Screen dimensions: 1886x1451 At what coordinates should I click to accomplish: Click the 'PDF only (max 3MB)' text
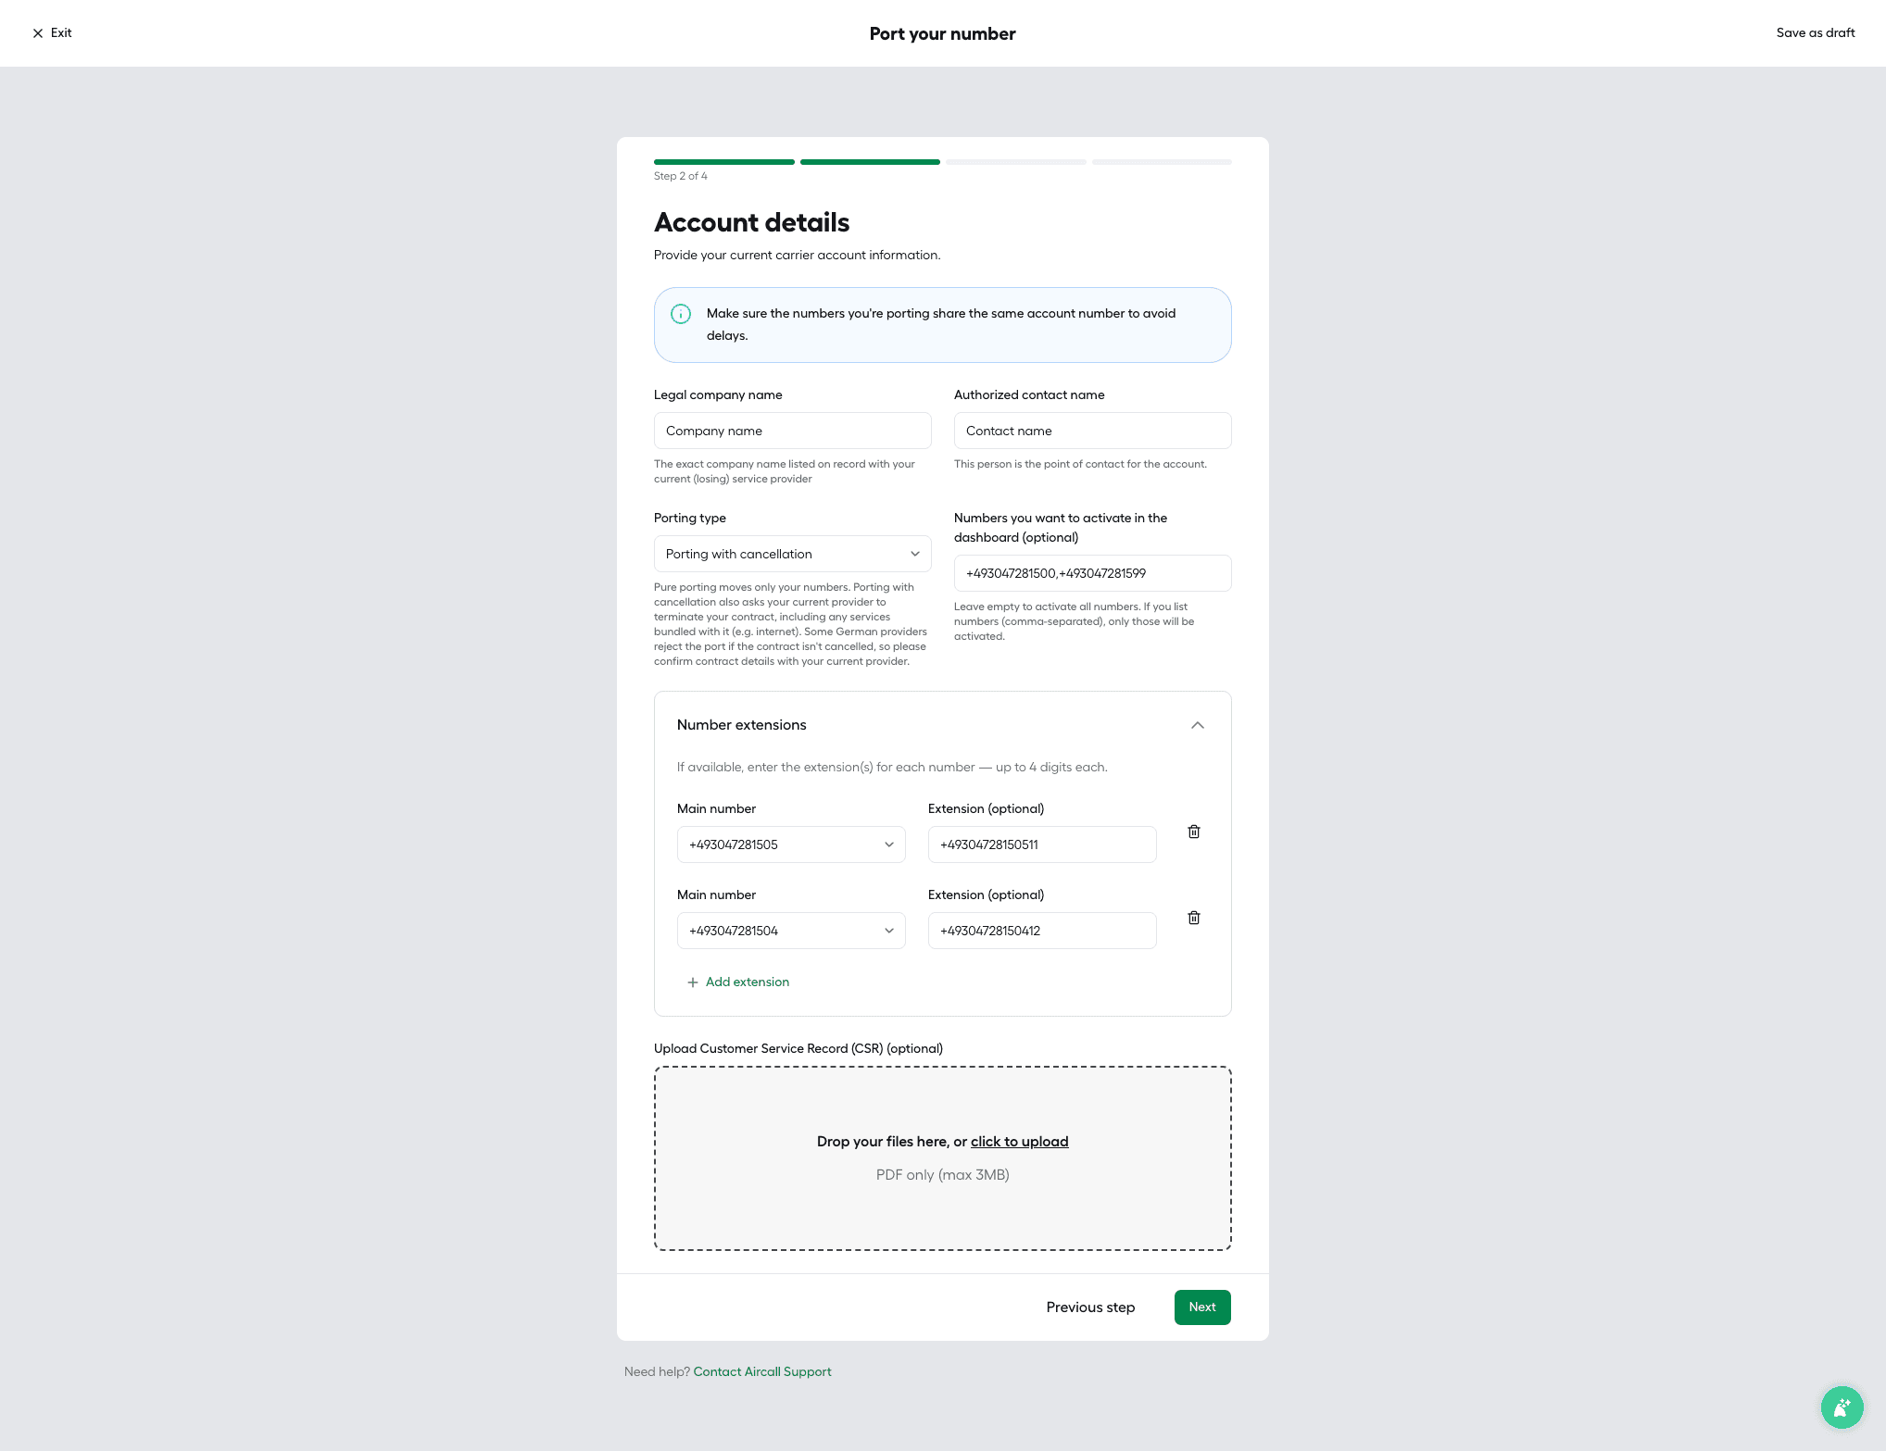pos(943,1175)
